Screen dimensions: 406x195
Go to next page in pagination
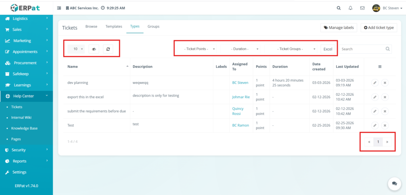pyautogui.click(x=387, y=142)
